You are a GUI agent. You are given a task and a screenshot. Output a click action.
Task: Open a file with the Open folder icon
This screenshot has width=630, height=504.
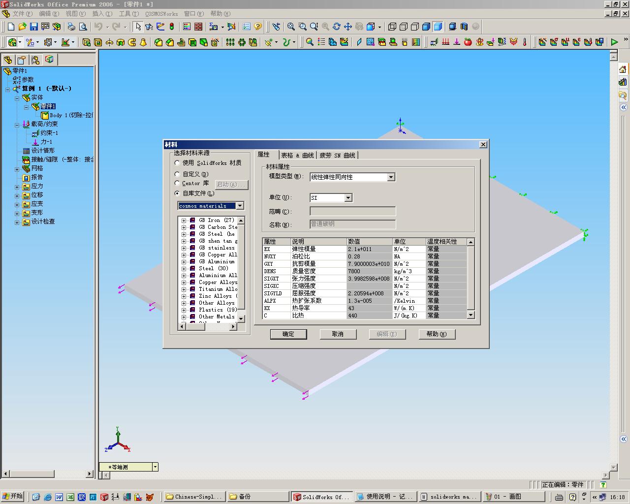[x=22, y=27]
